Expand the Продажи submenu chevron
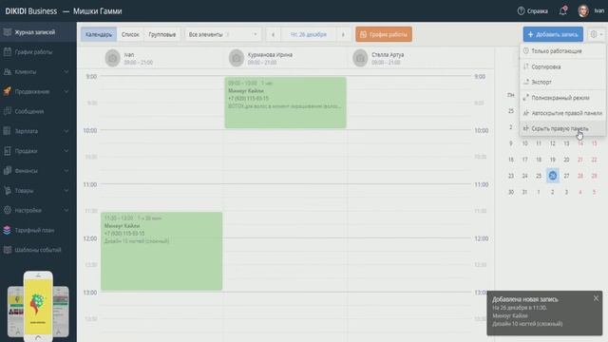Image resolution: width=608 pixels, height=342 pixels. tap(66, 151)
